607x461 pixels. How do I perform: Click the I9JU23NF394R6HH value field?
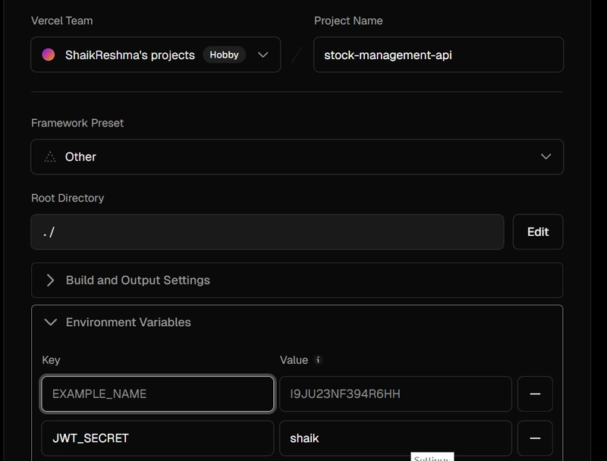point(395,394)
